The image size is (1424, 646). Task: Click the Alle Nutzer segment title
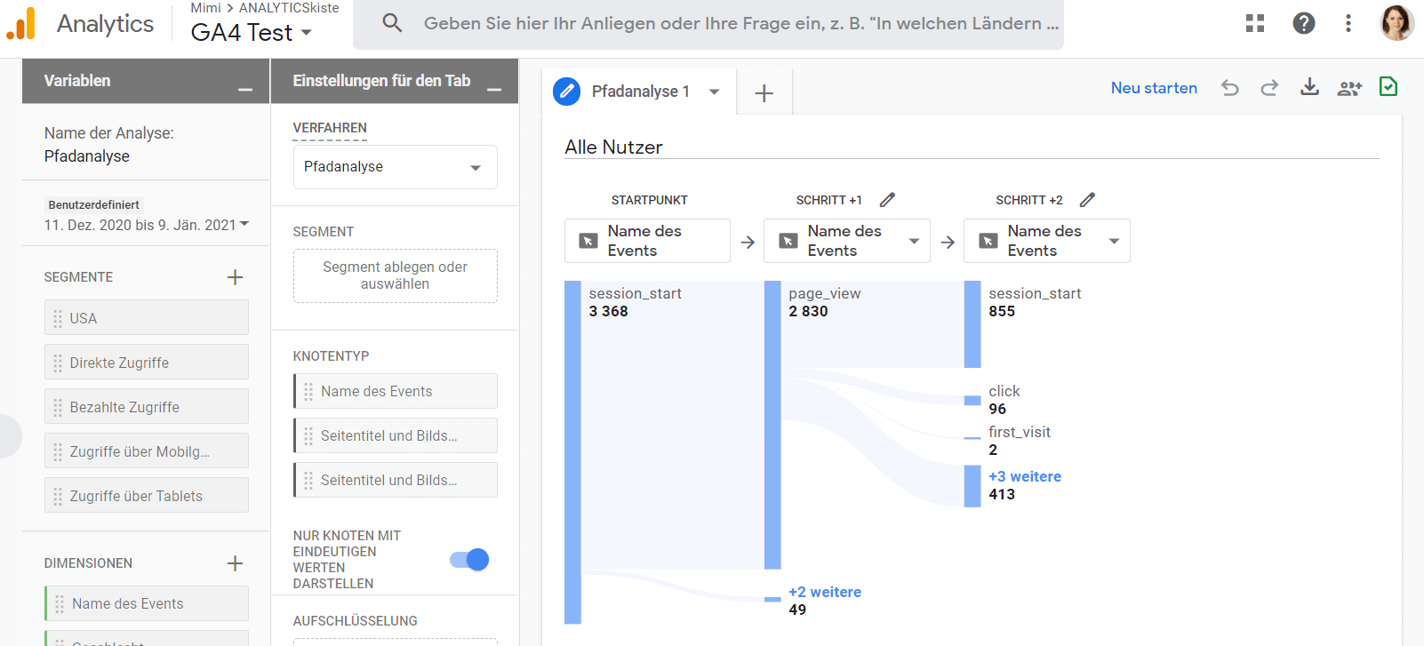[x=613, y=148]
